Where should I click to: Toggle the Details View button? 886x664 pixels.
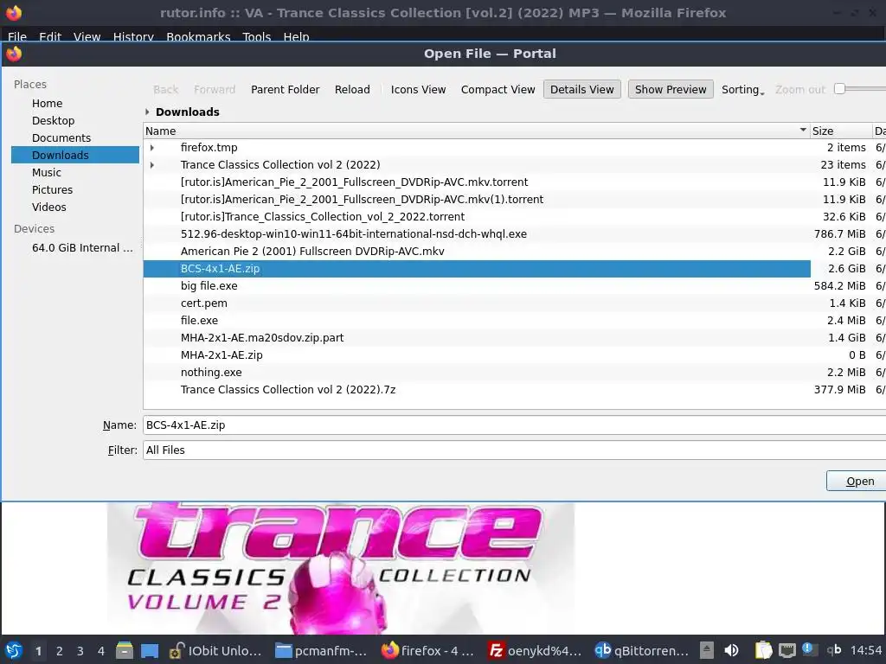[x=582, y=89]
